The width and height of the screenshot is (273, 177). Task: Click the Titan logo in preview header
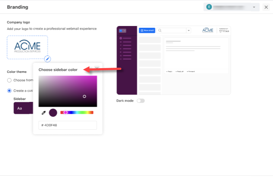(x=224, y=30)
